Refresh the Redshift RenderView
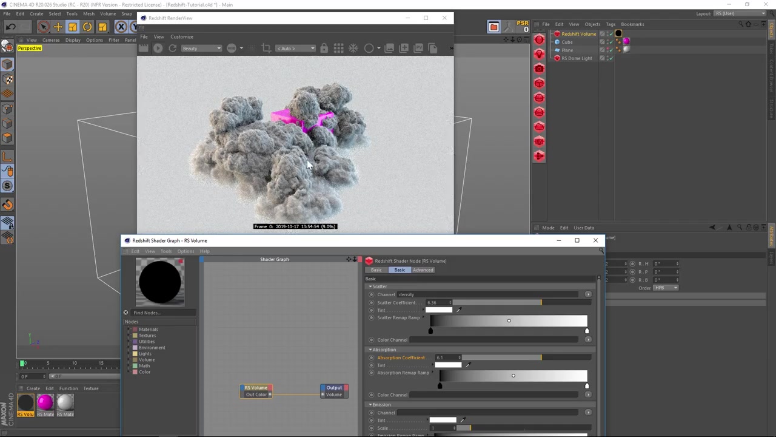Screen dimensions: 776x437 [x=173, y=49]
